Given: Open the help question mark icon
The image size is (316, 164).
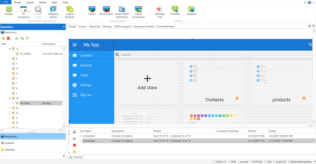Looking at the screenshot, I should (309, 2).
